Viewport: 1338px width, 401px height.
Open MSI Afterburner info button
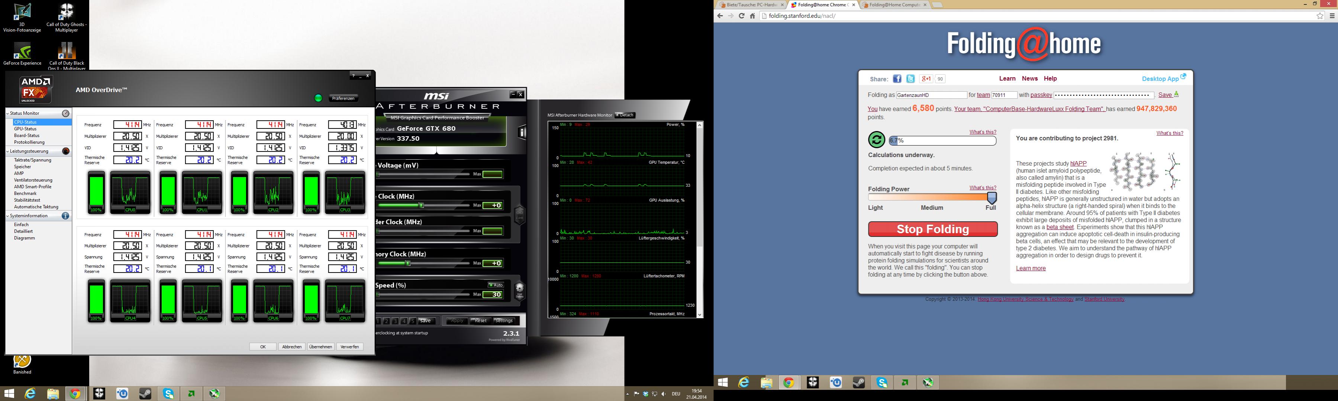pos(522,133)
